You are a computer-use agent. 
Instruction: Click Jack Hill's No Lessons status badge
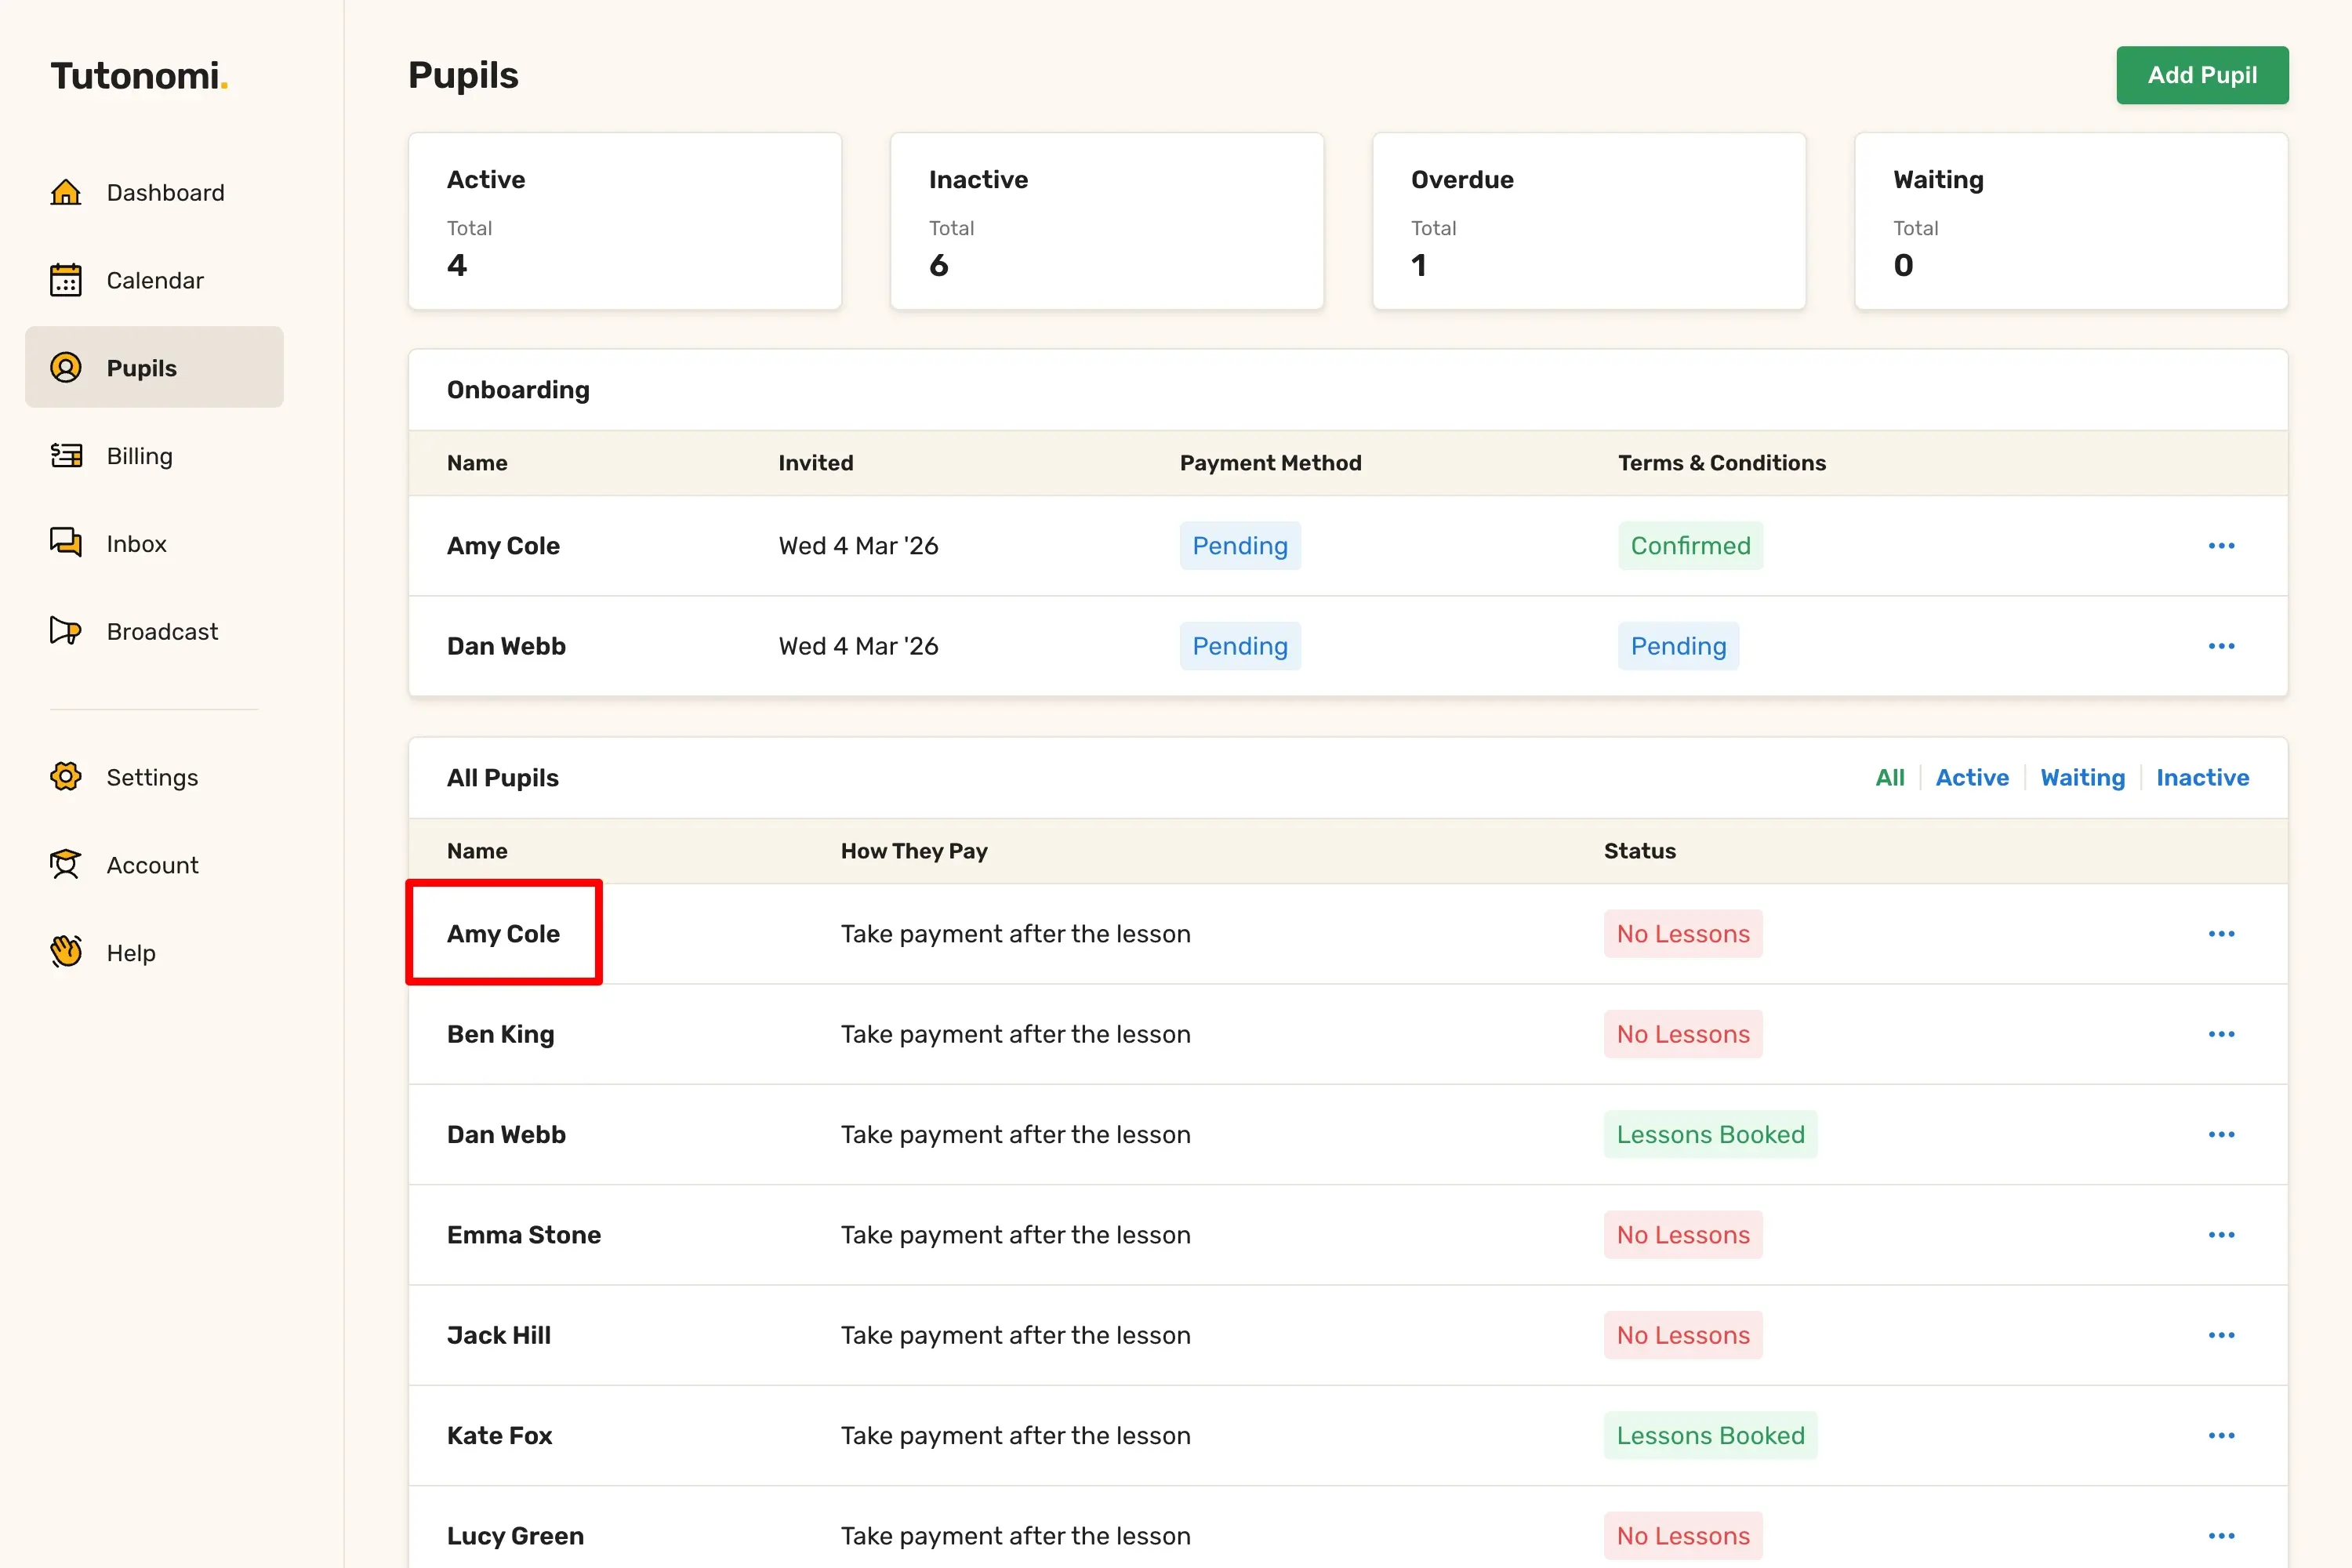pos(1682,1335)
